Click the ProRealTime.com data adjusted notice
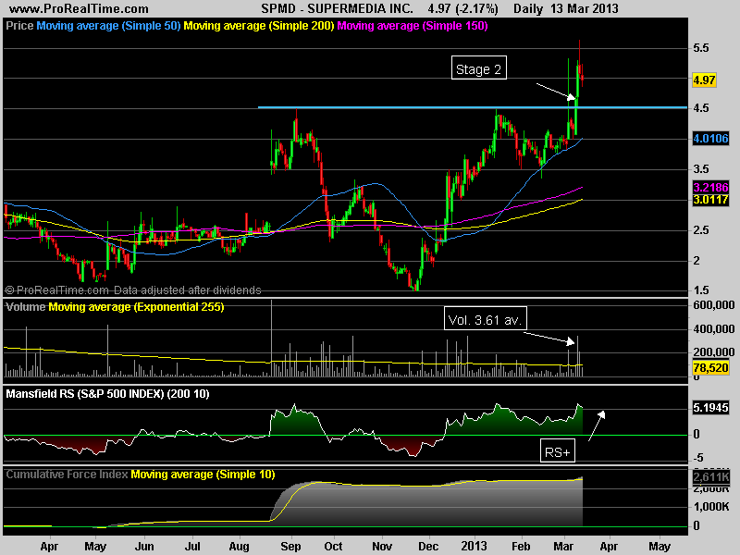Image resolution: width=740 pixels, height=555 pixels. [133, 290]
